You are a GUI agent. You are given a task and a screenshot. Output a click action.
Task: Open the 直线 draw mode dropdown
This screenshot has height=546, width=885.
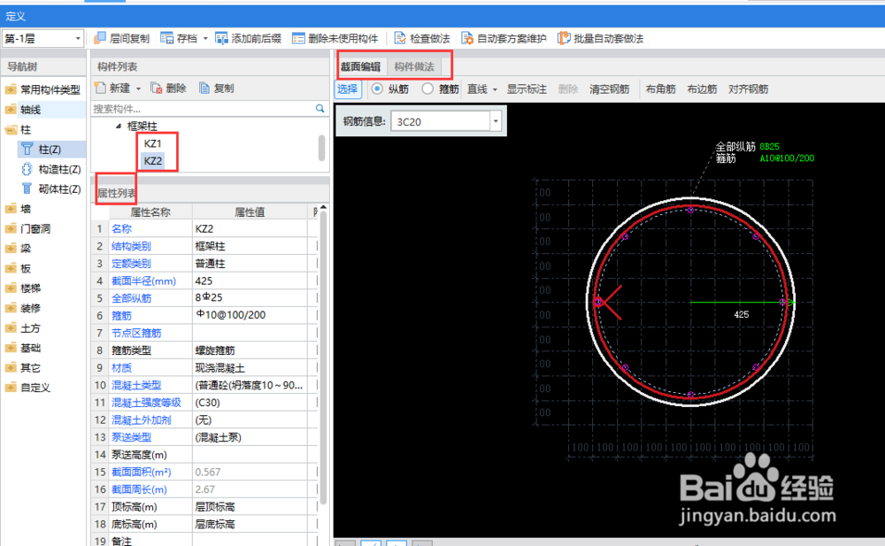(495, 89)
